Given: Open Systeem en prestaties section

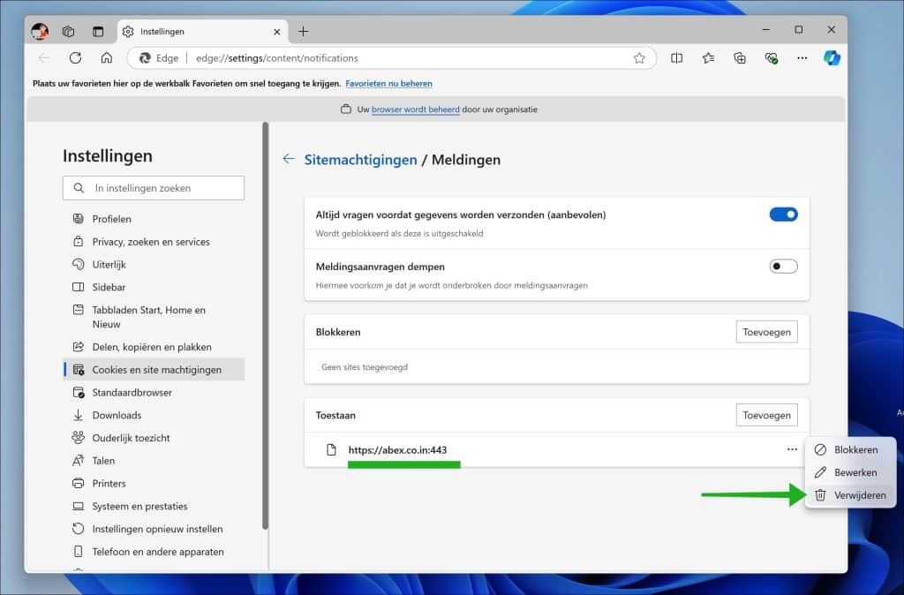Looking at the screenshot, I should 154,506.
